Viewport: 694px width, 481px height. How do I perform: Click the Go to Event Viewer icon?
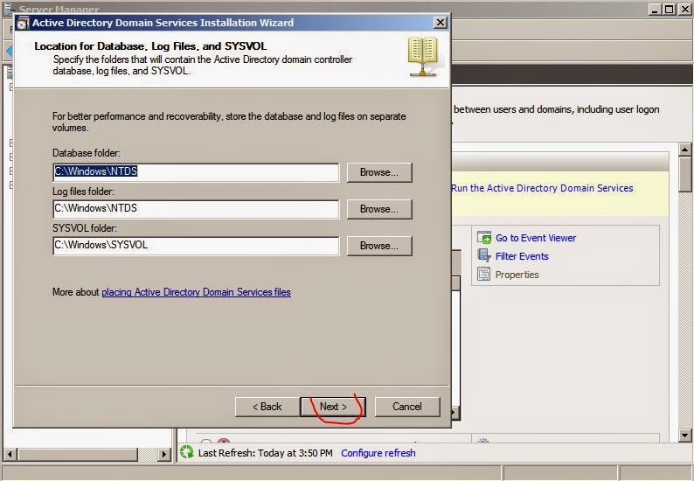pos(484,238)
